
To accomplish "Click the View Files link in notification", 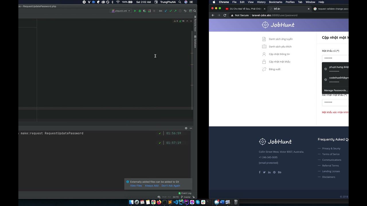I will click(x=136, y=186).
